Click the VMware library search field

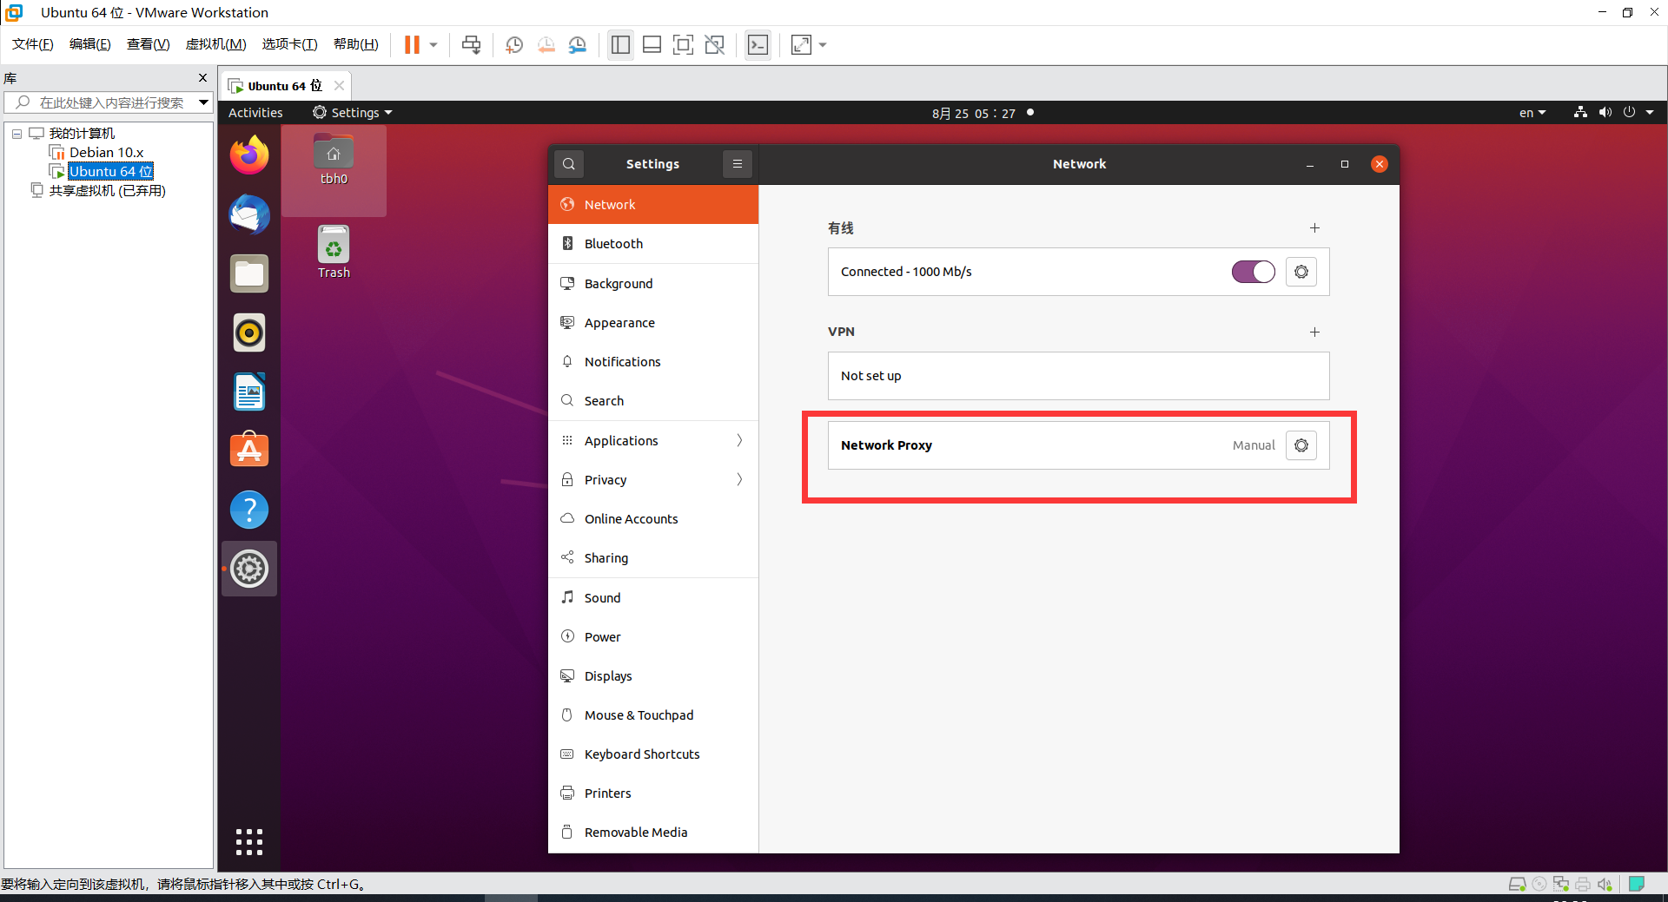111,102
